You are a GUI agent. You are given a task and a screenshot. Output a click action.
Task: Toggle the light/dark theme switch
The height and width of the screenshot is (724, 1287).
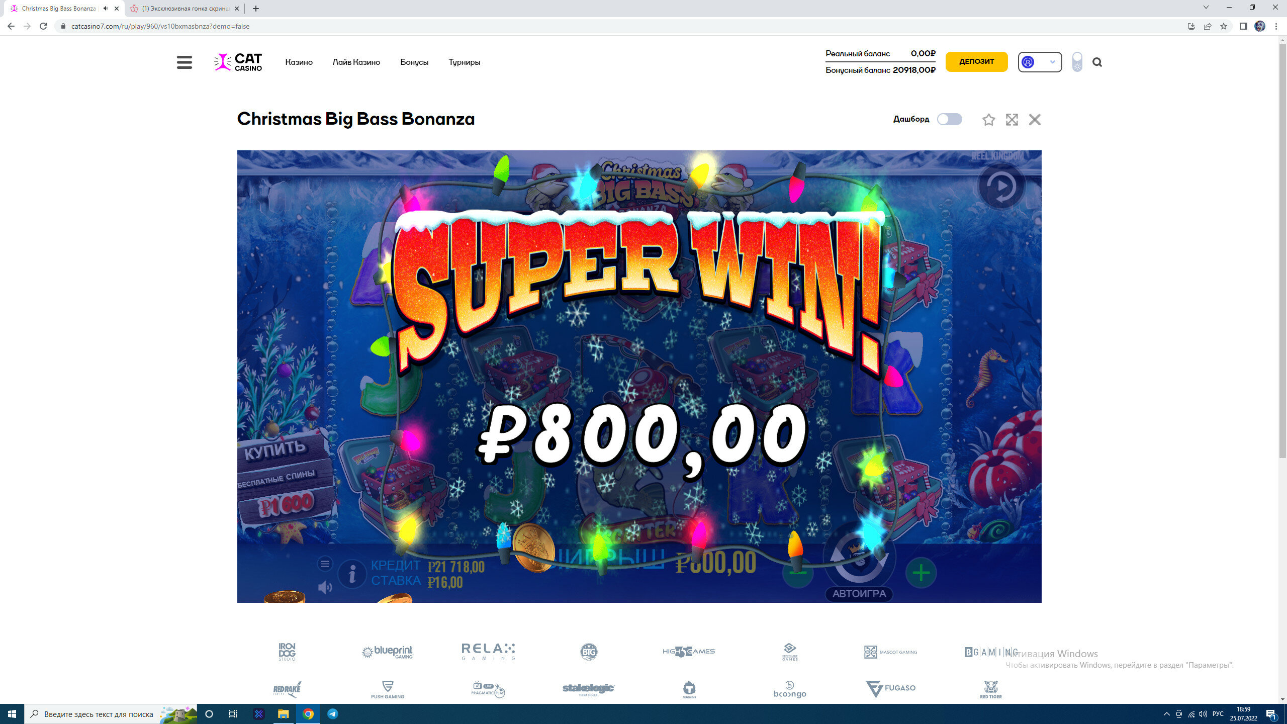[x=1077, y=62]
